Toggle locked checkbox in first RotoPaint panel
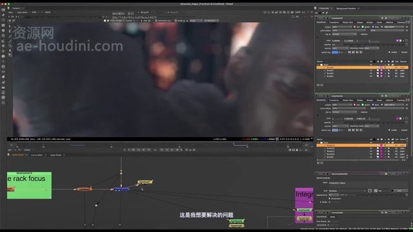This screenshot has height=232, width=413. coord(400,52)
